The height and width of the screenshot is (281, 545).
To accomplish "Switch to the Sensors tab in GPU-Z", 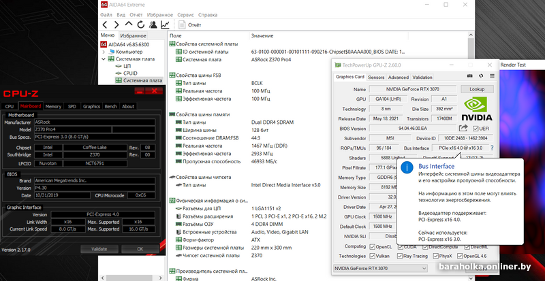I will [376, 78].
